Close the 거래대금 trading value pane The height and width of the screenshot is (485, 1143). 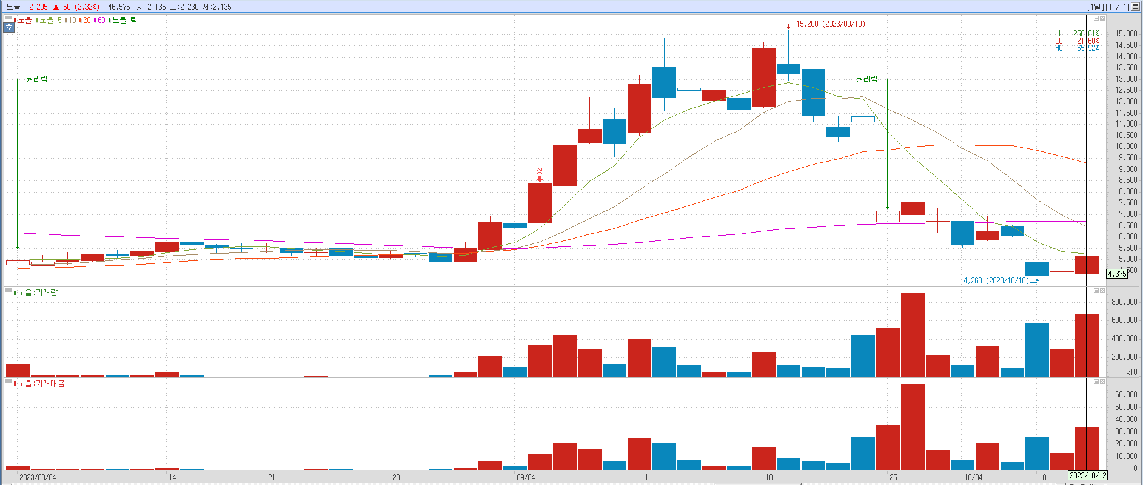[x=1102, y=381]
